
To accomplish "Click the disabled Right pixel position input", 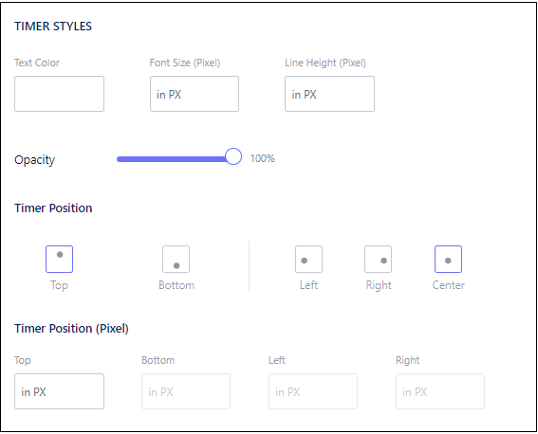I will [x=440, y=391].
